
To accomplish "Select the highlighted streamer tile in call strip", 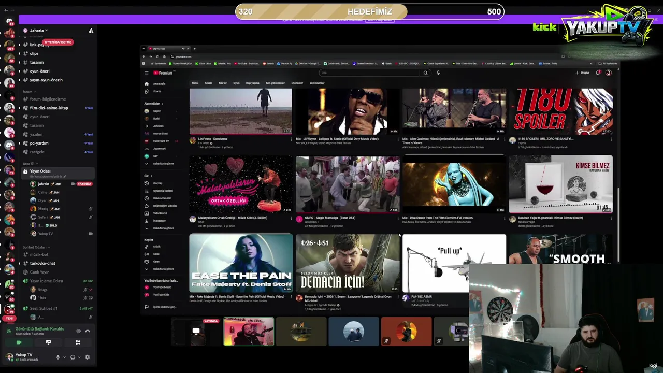I will (x=249, y=332).
